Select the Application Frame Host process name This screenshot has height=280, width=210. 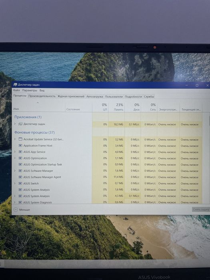pos(38,146)
